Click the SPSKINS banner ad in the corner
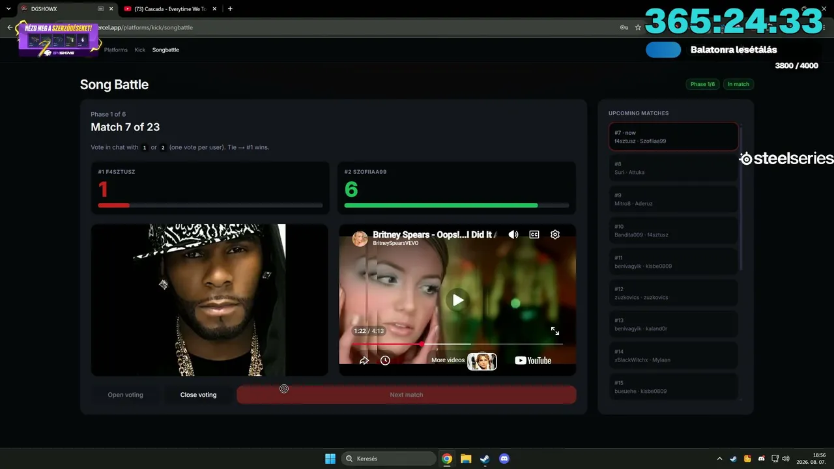This screenshot has height=469, width=834. coord(59,39)
